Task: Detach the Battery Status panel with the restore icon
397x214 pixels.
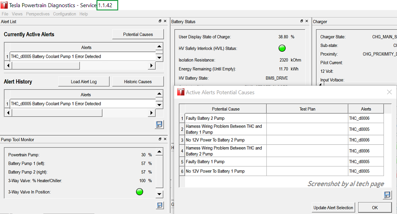Action: tap(302, 21)
